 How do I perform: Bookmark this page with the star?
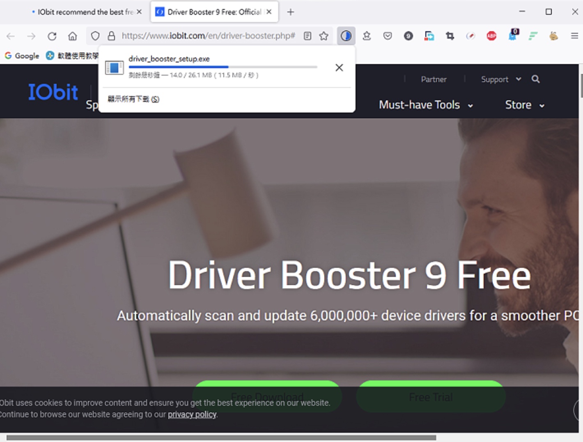[x=324, y=36]
